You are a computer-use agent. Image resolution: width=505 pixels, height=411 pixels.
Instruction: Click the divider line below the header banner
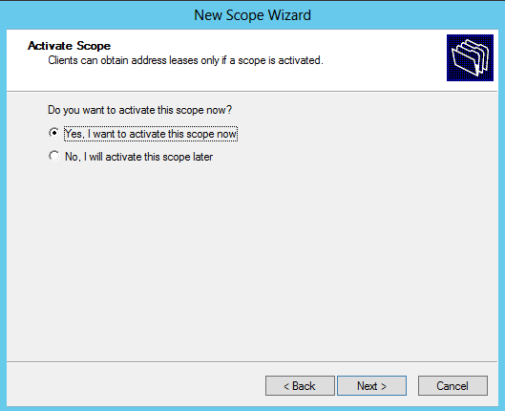coord(252,92)
